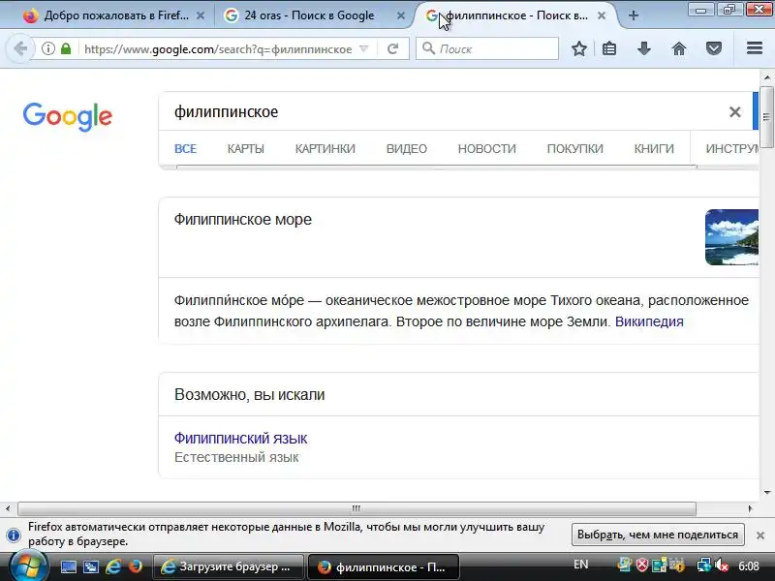Image resolution: width=775 pixels, height=581 pixels.
Task: Show site information icon in address bar
Action: [x=47, y=48]
